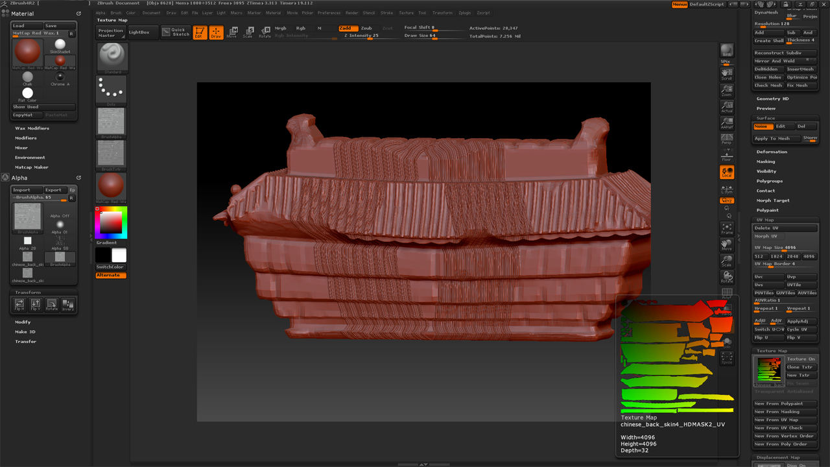
Task: Open the Stroke menu
Action: click(x=386, y=13)
